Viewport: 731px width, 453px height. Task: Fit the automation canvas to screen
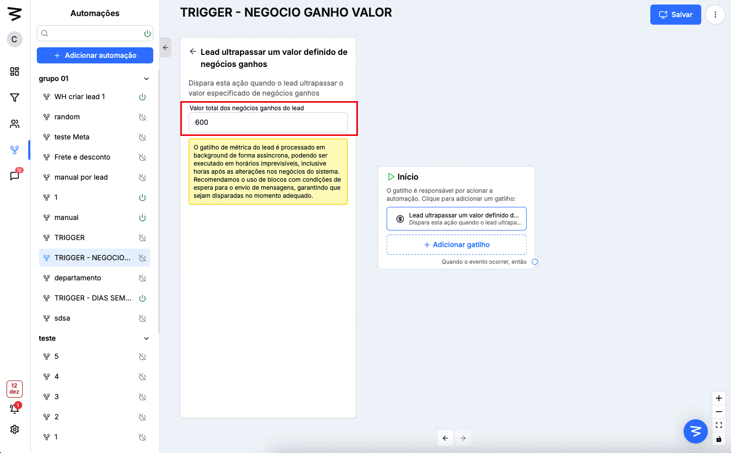718,425
